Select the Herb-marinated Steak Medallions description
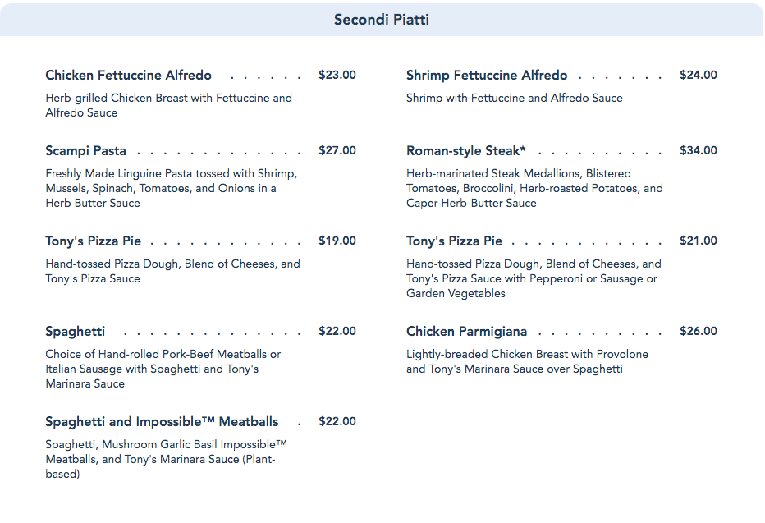The width and height of the screenshot is (765, 523). tap(534, 188)
